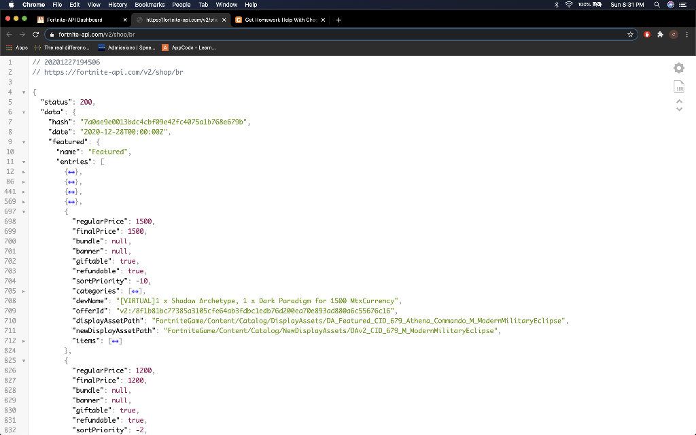Collapse the entries array on line 11
The width and height of the screenshot is (696, 435).
[x=22, y=162]
